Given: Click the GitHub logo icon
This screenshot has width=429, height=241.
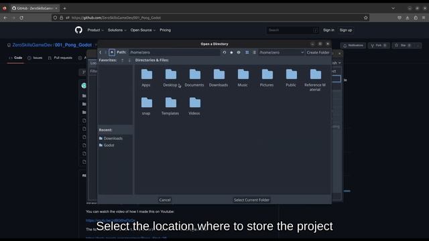Looking at the screenshot, I should [78, 29].
